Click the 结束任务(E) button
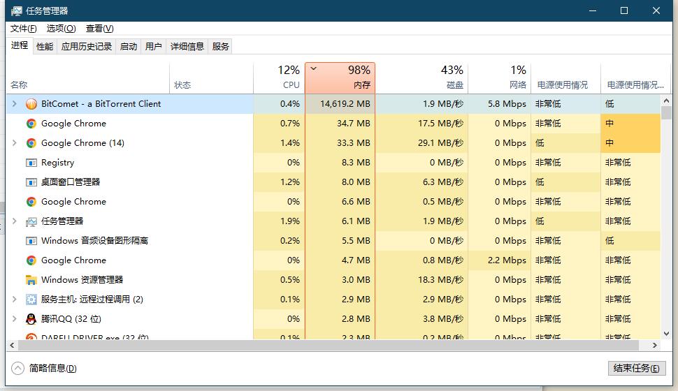Image resolution: width=678 pixels, height=391 pixels. (x=637, y=368)
